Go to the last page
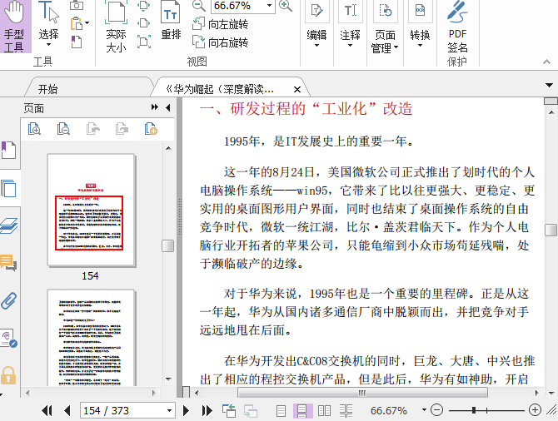The height and width of the screenshot is (421, 558). (207, 411)
